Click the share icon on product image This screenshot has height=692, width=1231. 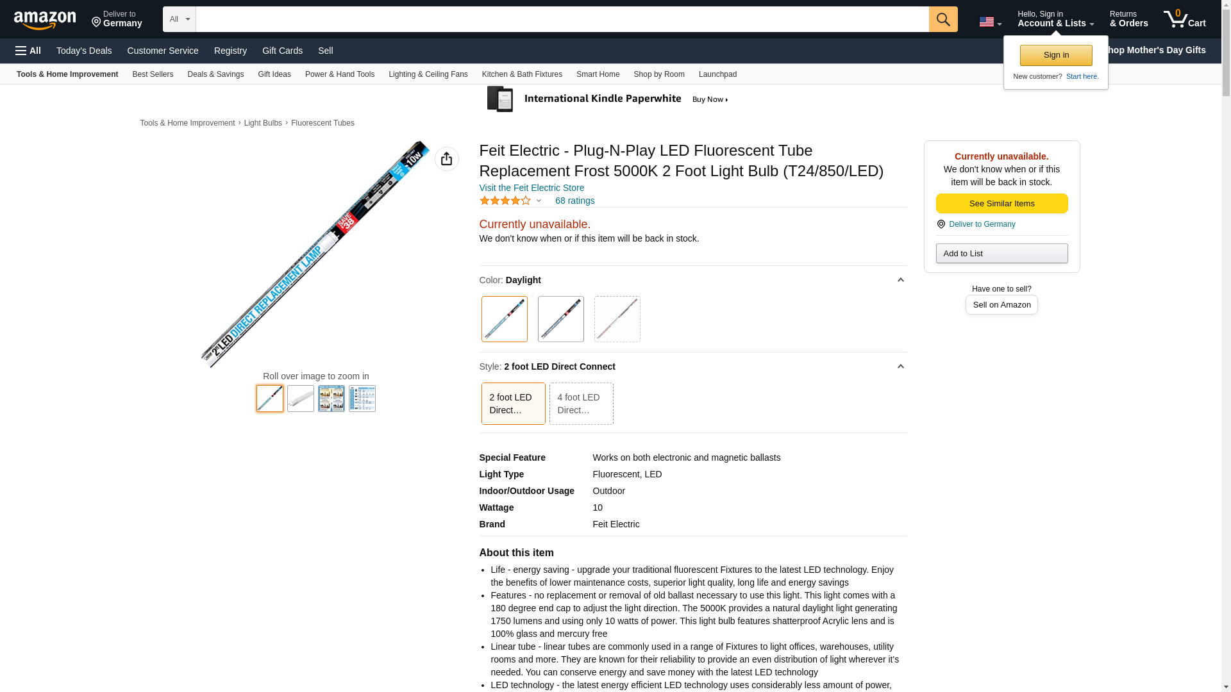pos(446,159)
